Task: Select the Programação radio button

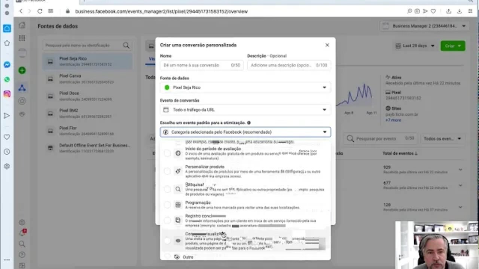Action: (x=167, y=205)
